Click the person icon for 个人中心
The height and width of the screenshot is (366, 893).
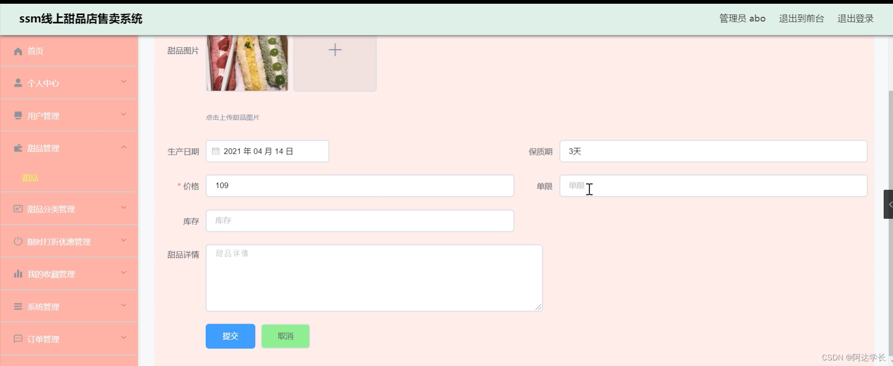pos(18,83)
